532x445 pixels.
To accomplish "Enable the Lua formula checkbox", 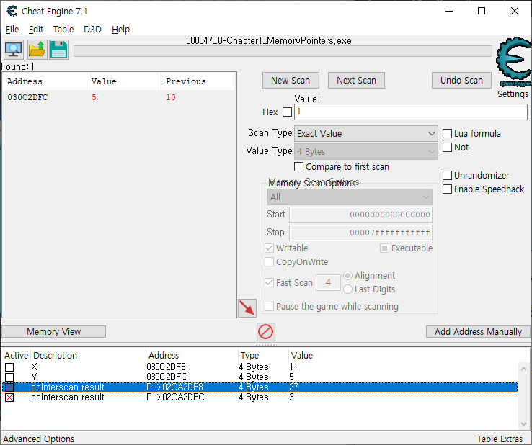I will 447,133.
